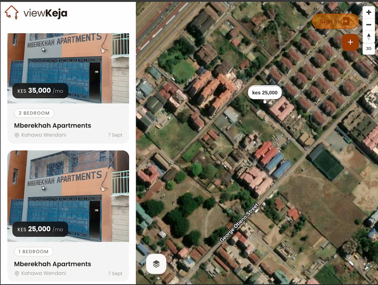The height and width of the screenshot is (285, 378).
Task: Toggle 3D map view
Action: tap(368, 48)
